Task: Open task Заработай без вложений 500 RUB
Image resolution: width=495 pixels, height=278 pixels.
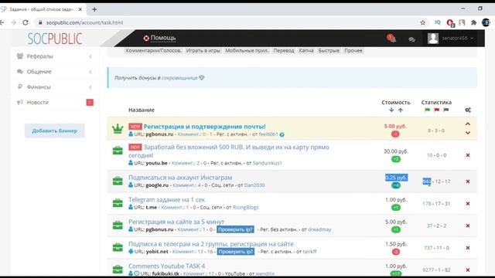Action: pos(229,151)
